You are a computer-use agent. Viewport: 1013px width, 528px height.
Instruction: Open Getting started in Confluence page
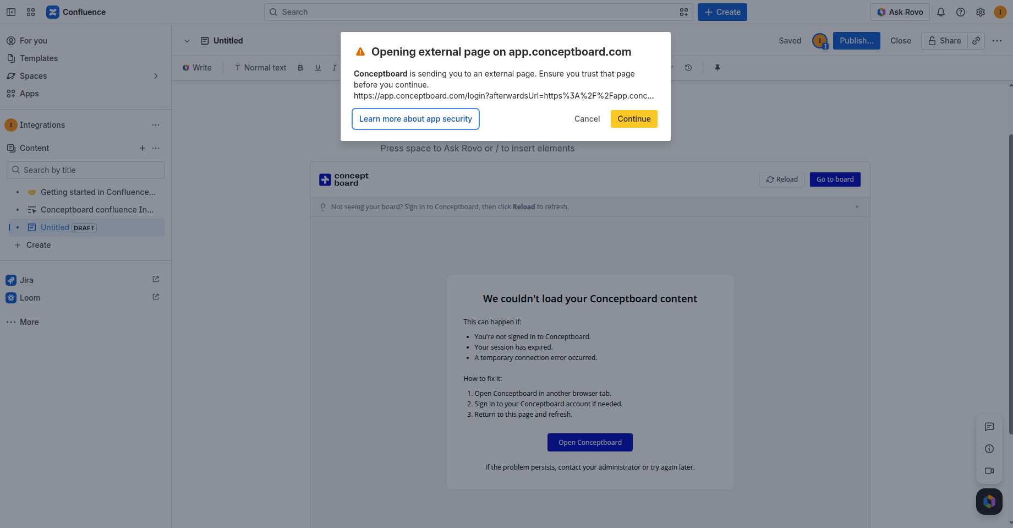pyautogui.click(x=98, y=192)
